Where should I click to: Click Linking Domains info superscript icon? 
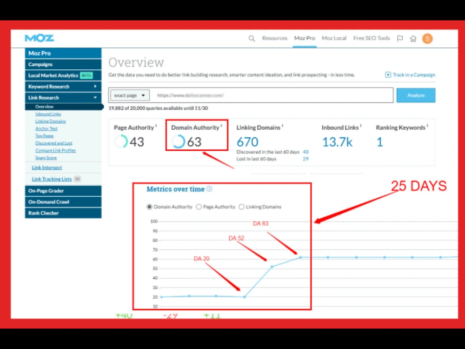click(x=282, y=126)
